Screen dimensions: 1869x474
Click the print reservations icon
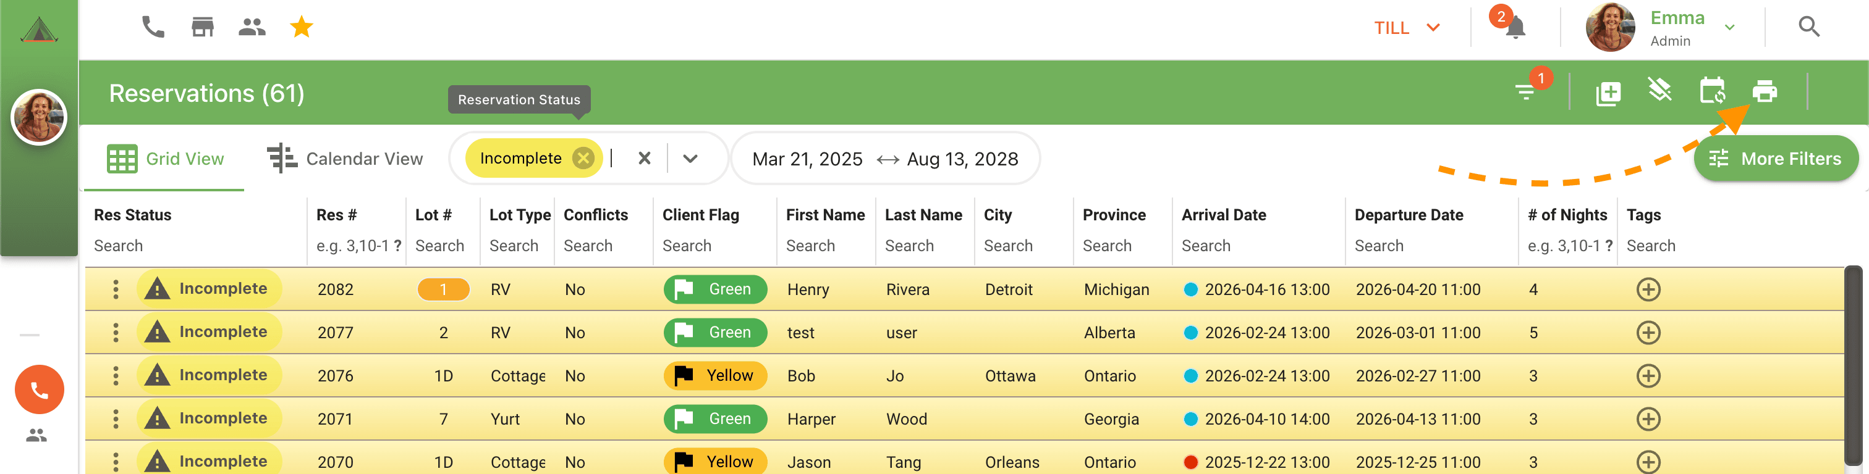pos(1764,92)
